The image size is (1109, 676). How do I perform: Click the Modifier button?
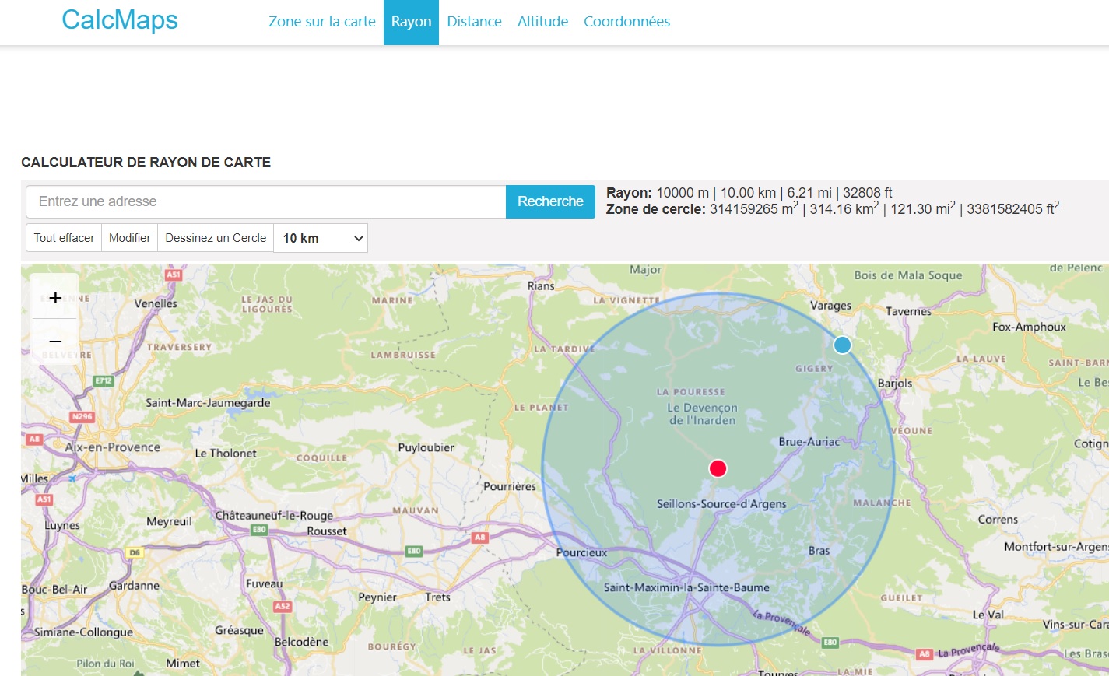pyautogui.click(x=129, y=238)
